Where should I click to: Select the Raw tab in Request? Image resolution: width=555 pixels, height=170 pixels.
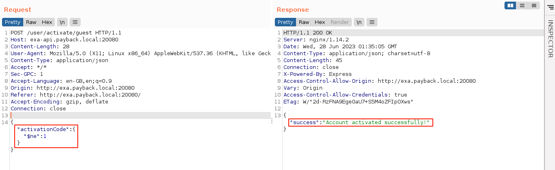pos(31,22)
